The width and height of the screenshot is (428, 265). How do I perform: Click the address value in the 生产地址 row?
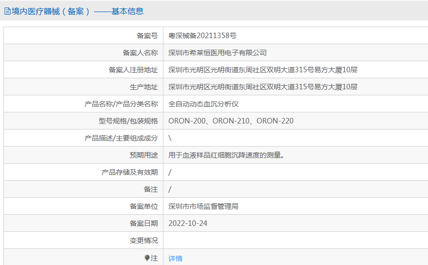tap(263, 87)
